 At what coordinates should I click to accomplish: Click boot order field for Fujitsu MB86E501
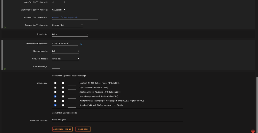72,88
